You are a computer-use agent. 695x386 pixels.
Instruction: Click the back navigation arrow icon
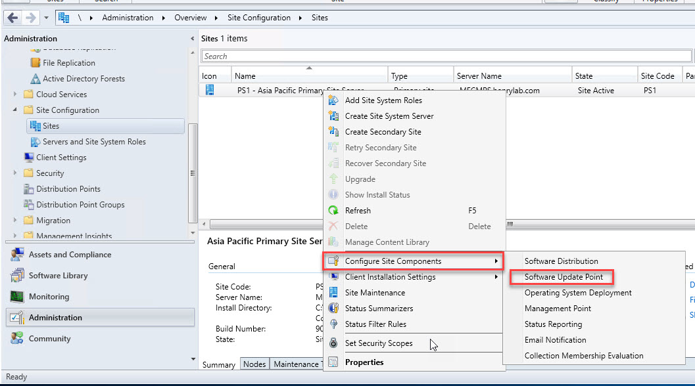click(12, 18)
